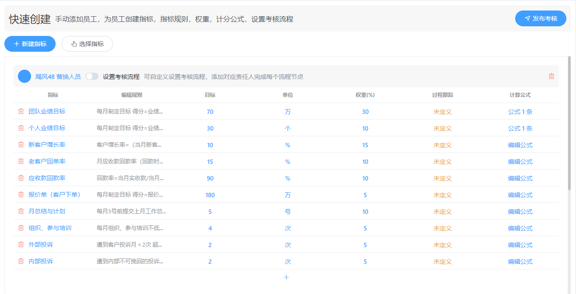Delete the 团队业绩目标 row via trash icon
Image resolution: width=576 pixels, height=294 pixels.
(x=21, y=111)
